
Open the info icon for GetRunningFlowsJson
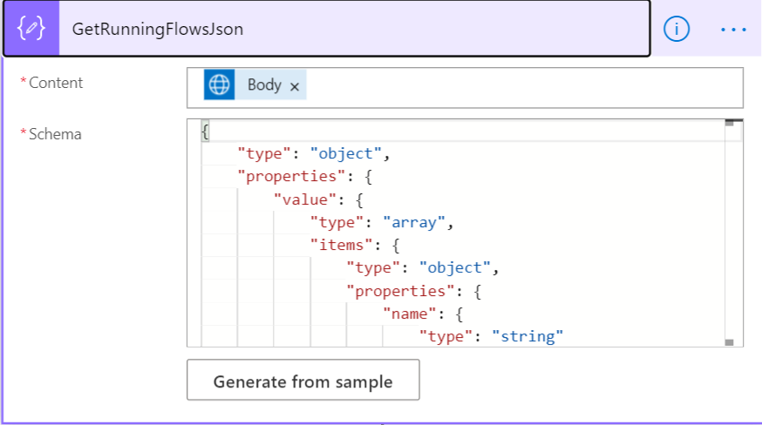tap(677, 29)
